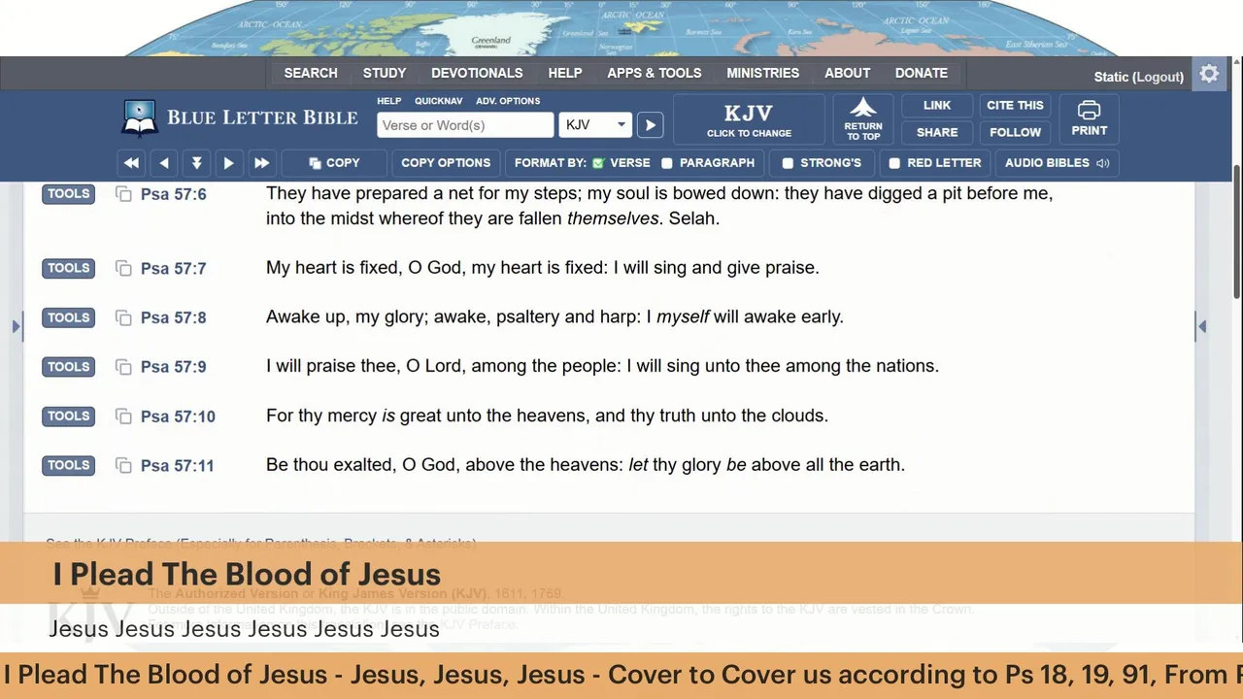Open TOOLS for Psa 57:6
The image size is (1243, 699).
point(68,194)
